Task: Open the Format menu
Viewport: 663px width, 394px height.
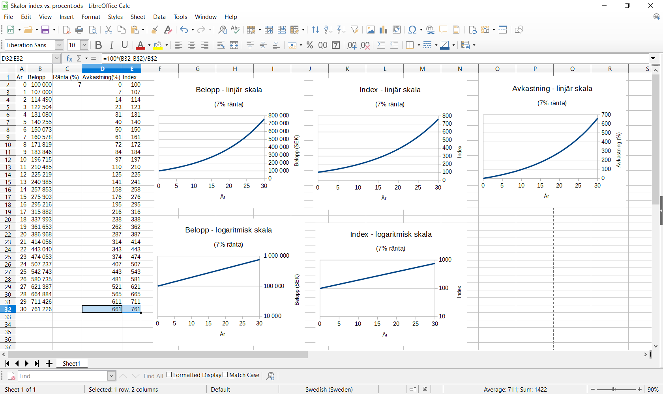Action: click(x=91, y=17)
